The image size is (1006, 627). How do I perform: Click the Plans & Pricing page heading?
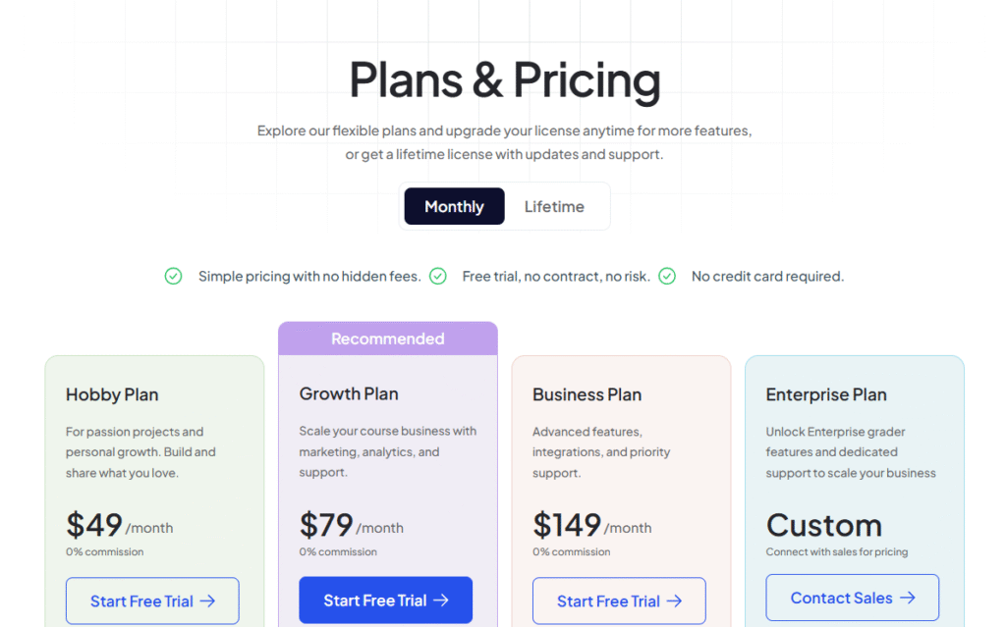[x=504, y=80]
